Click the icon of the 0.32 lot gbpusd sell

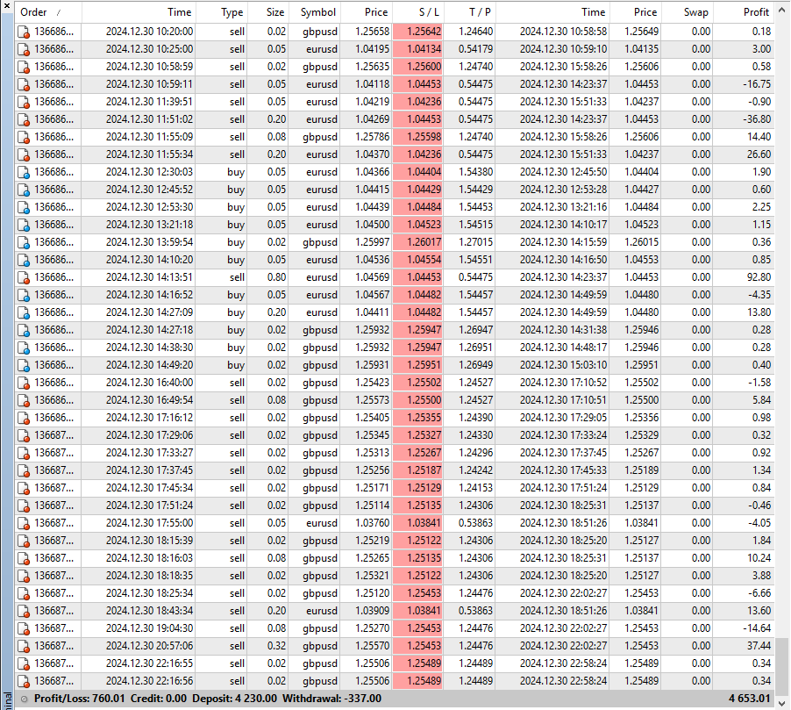[25, 646]
